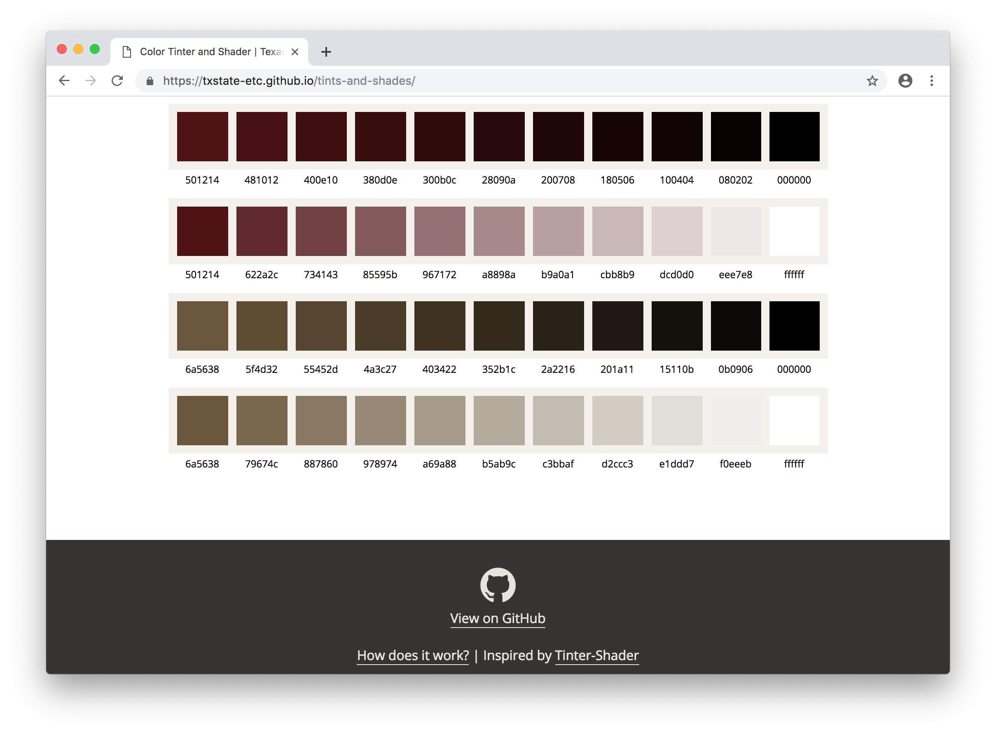996x735 pixels.
Task: Click the Tinter-Shader link
Action: (596, 655)
